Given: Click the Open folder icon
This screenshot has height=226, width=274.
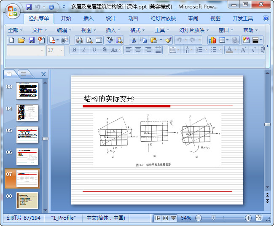Looking at the screenshot, I should click(x=21, y=40).
